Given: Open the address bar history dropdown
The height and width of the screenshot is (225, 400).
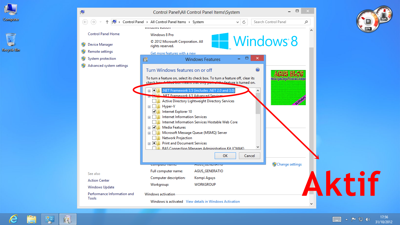Looking at the screenshot, I should 237,22.
